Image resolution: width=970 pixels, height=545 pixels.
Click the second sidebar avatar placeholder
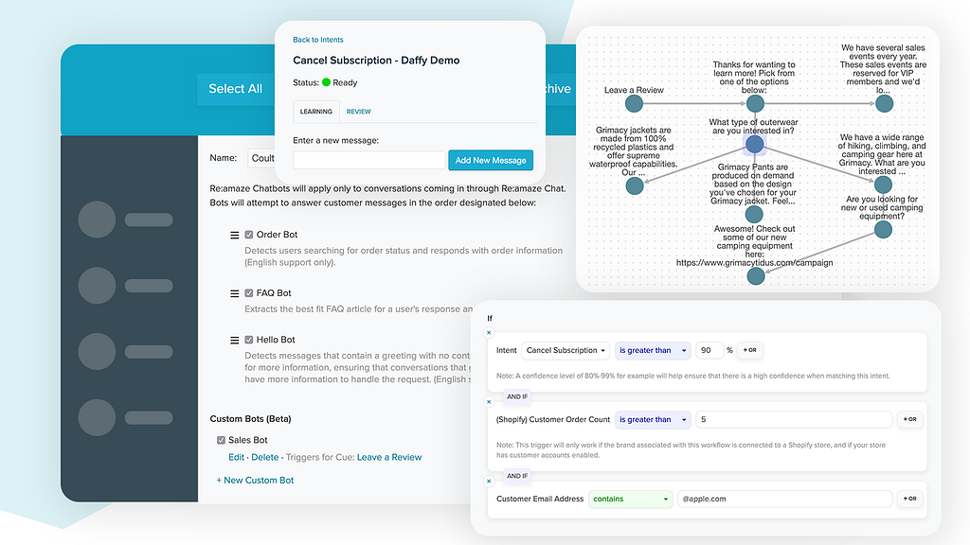(x=98, y=286)
